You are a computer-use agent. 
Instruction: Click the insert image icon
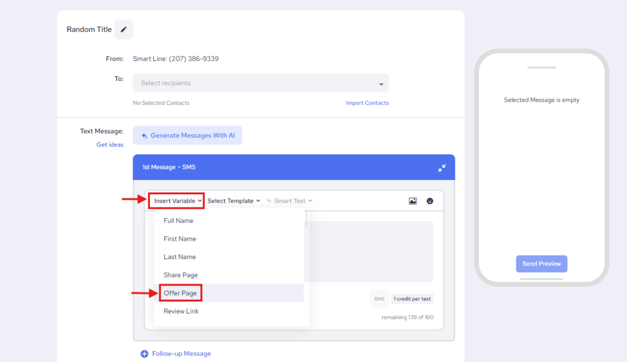point(413,201)
